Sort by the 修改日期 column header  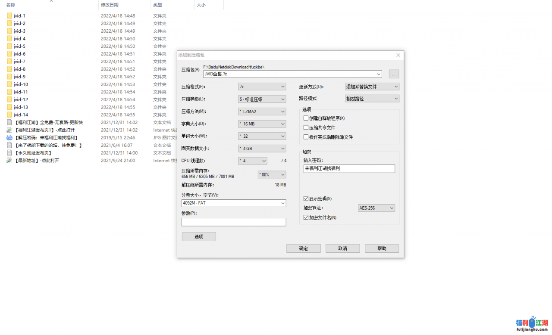click(110, 5)
